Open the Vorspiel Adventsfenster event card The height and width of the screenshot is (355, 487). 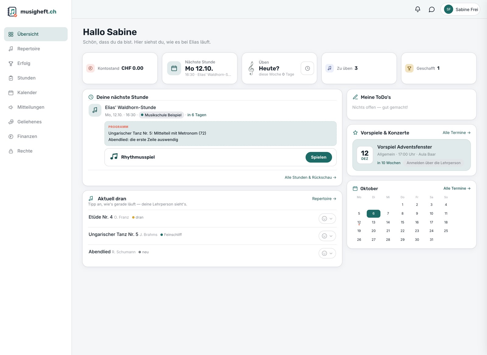[412, 155]
